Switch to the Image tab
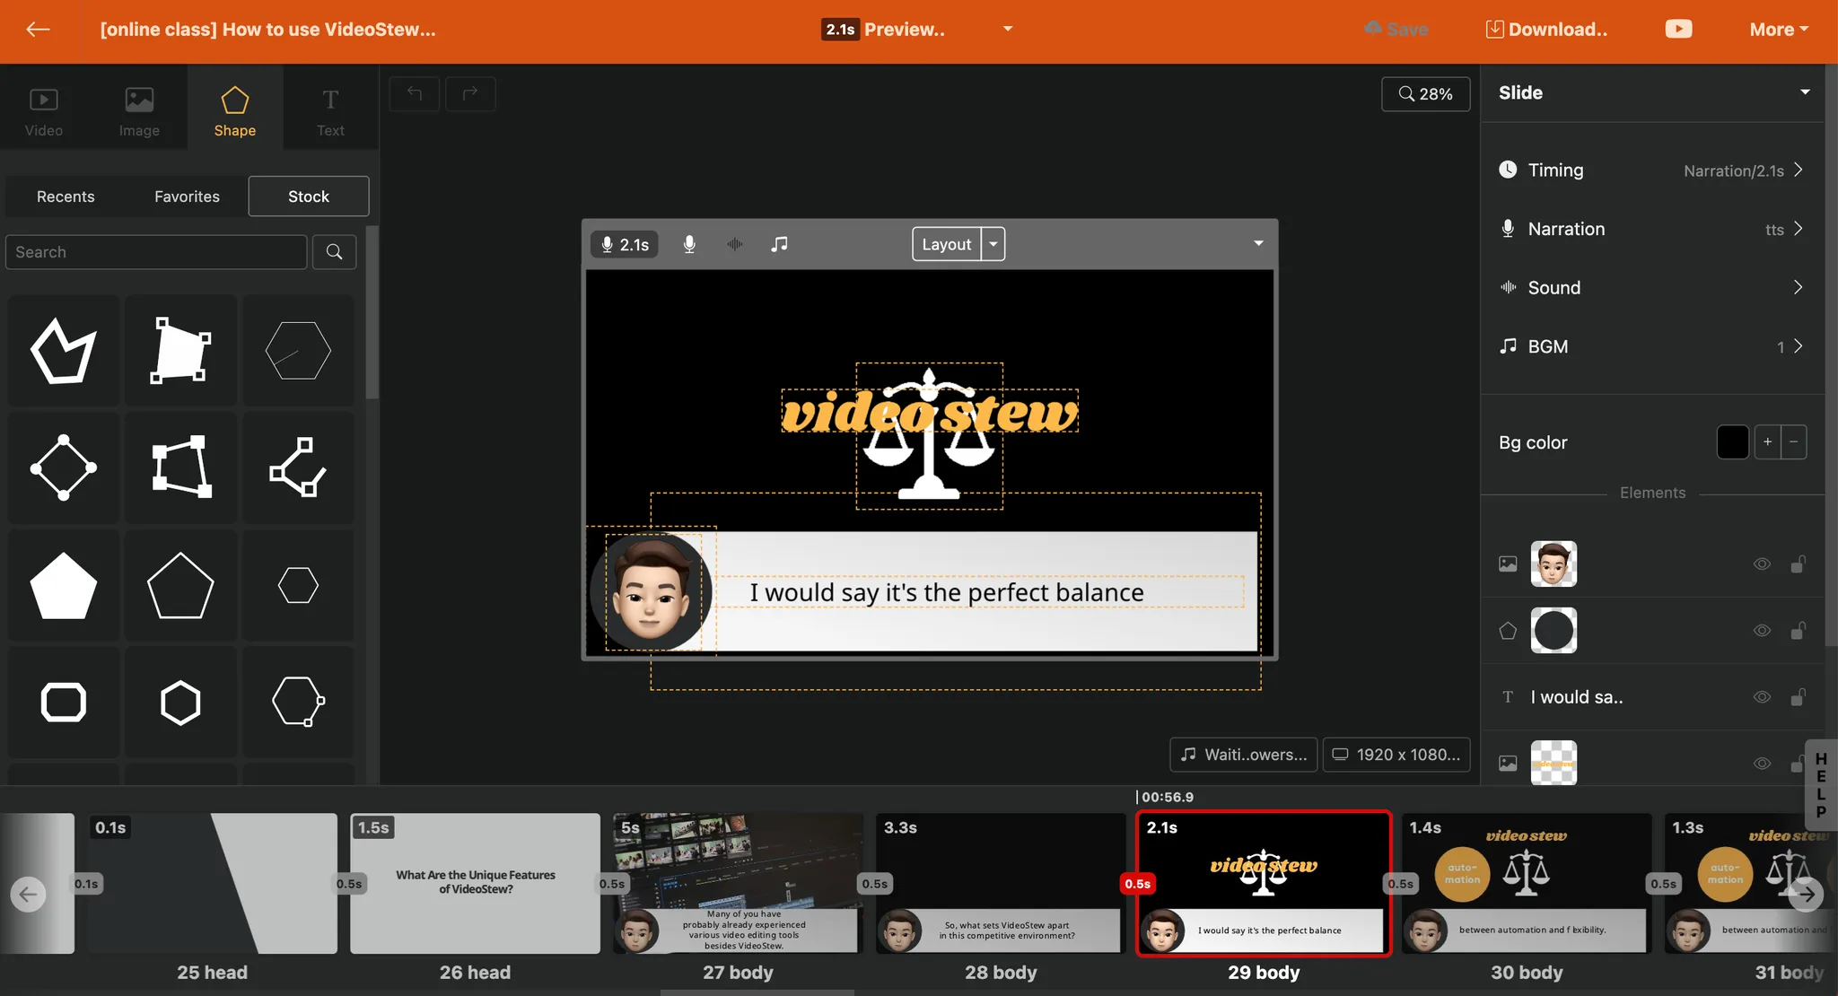 click(x=139, y=110)
